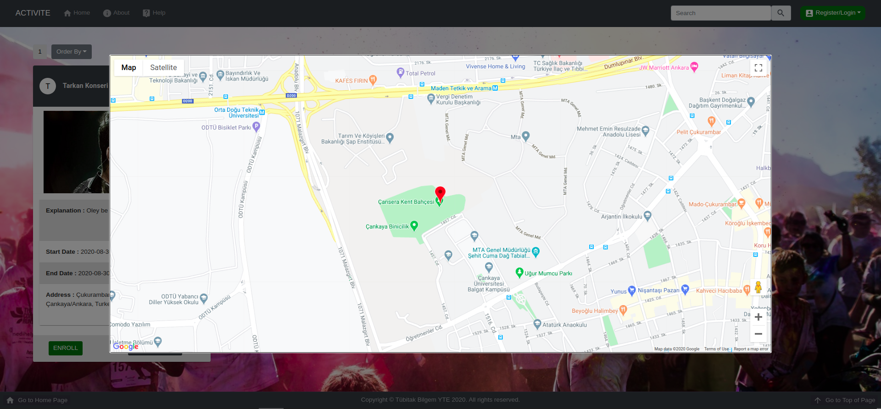The width and height of the screenshot is (881, 409).
Task: Zoom in the map with plus button
Action: tap(758, 317)
